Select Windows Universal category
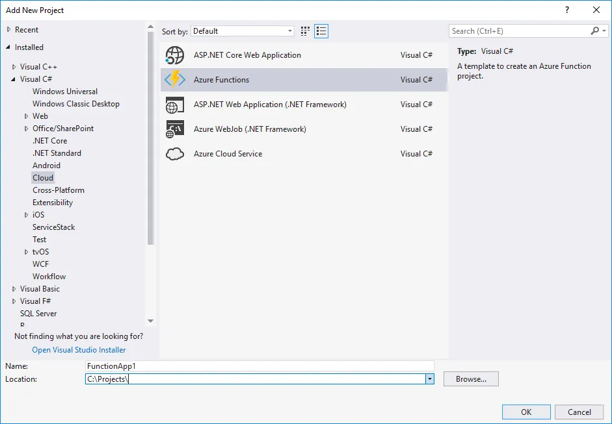 (65, 91)
